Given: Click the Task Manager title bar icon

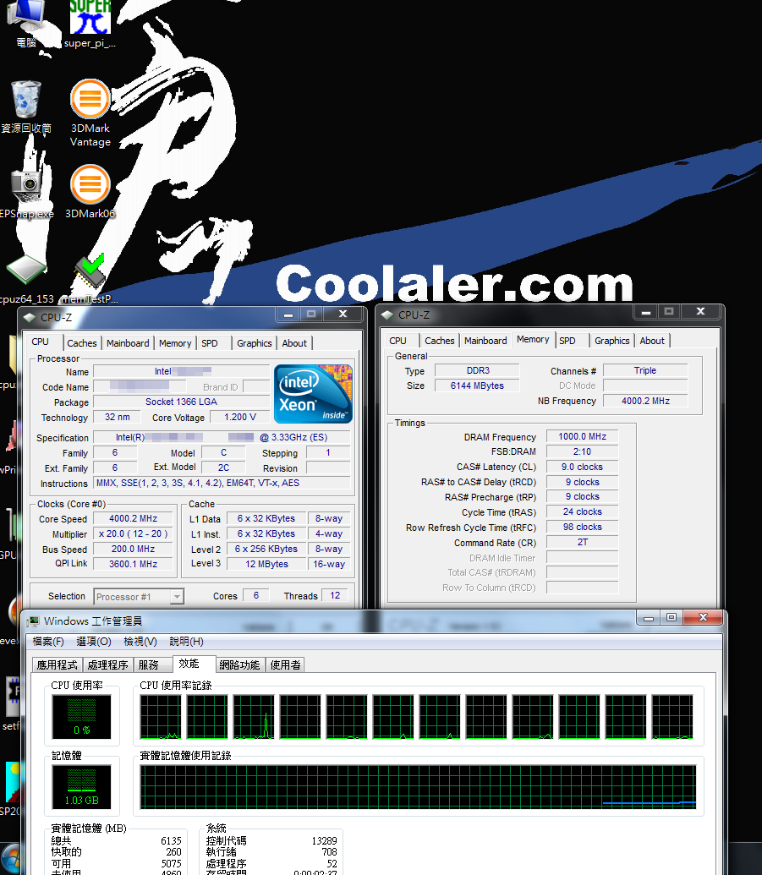Looking at the screenshot, I should click(34, 621).
